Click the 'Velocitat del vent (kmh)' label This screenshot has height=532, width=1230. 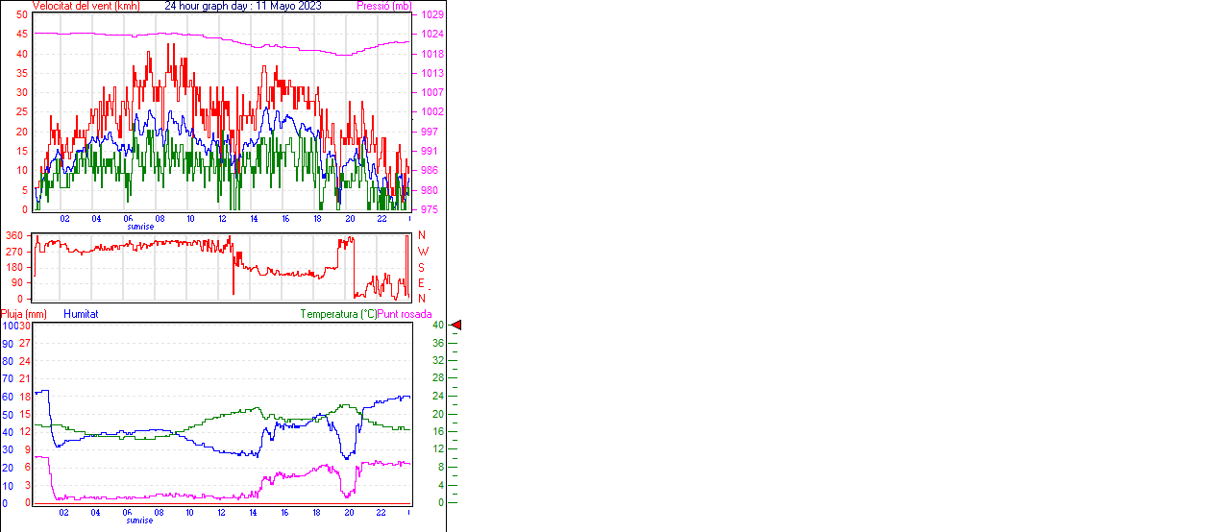tap(86, 6)
